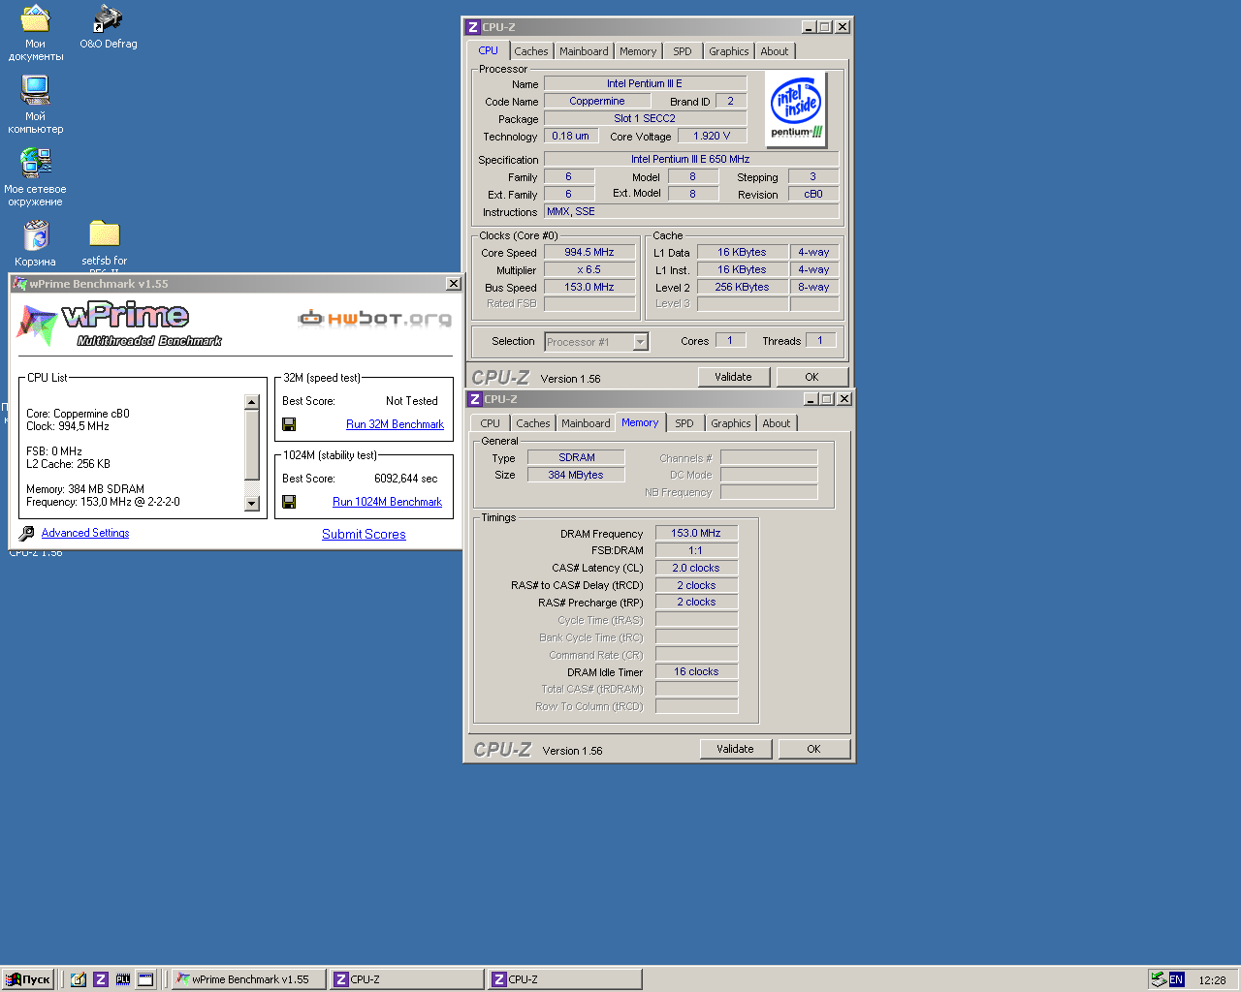Click Validate in upper CPU-Z window
The image size is (1241, 992).
click(733, 377)
